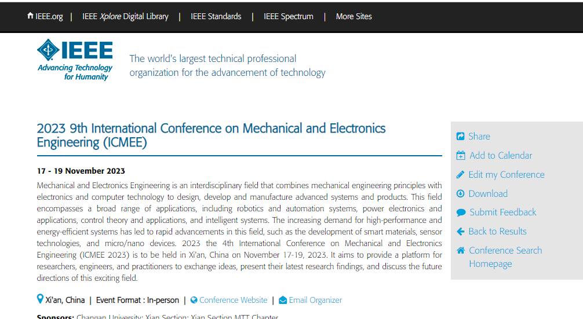Click the Event Format : In-person text
Image resolution: width=583 pixels, height=319 pixels.
pyautogui.click(x=137, y=300)
